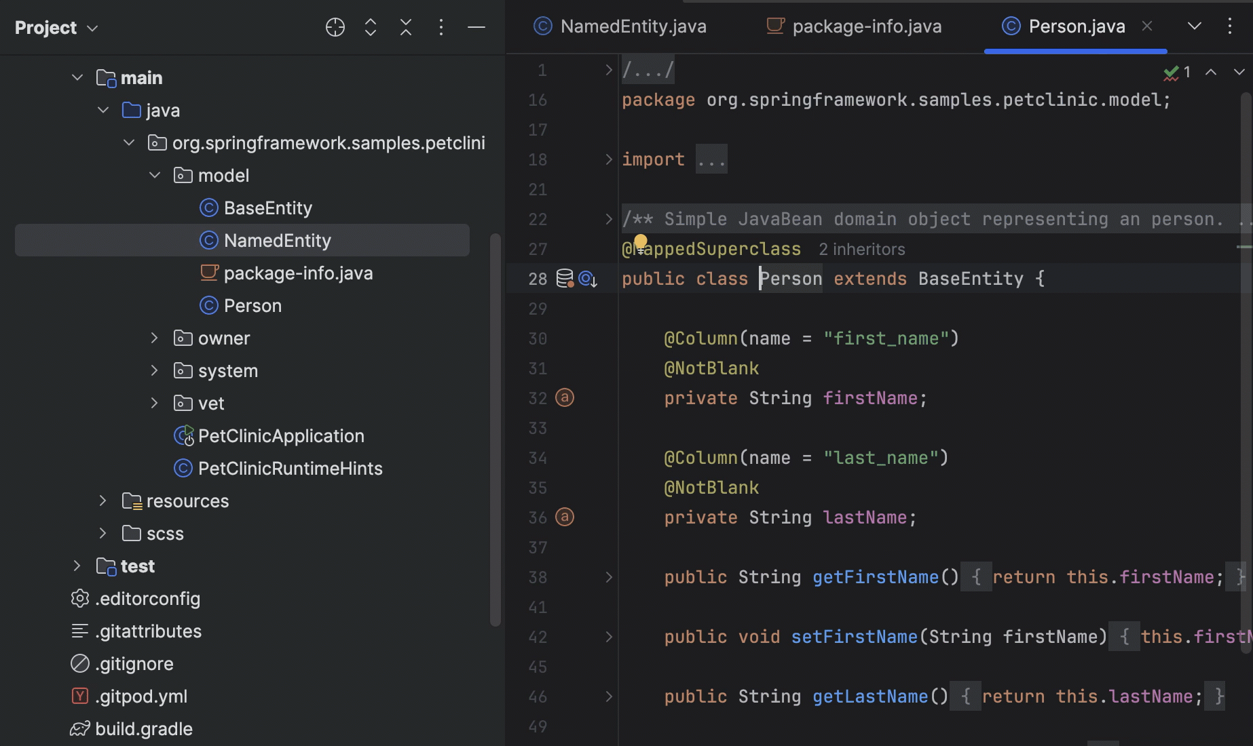Open editor options kebab menu
Image resolution: width=1253 pixels, height=746 pixels.
1230,26
